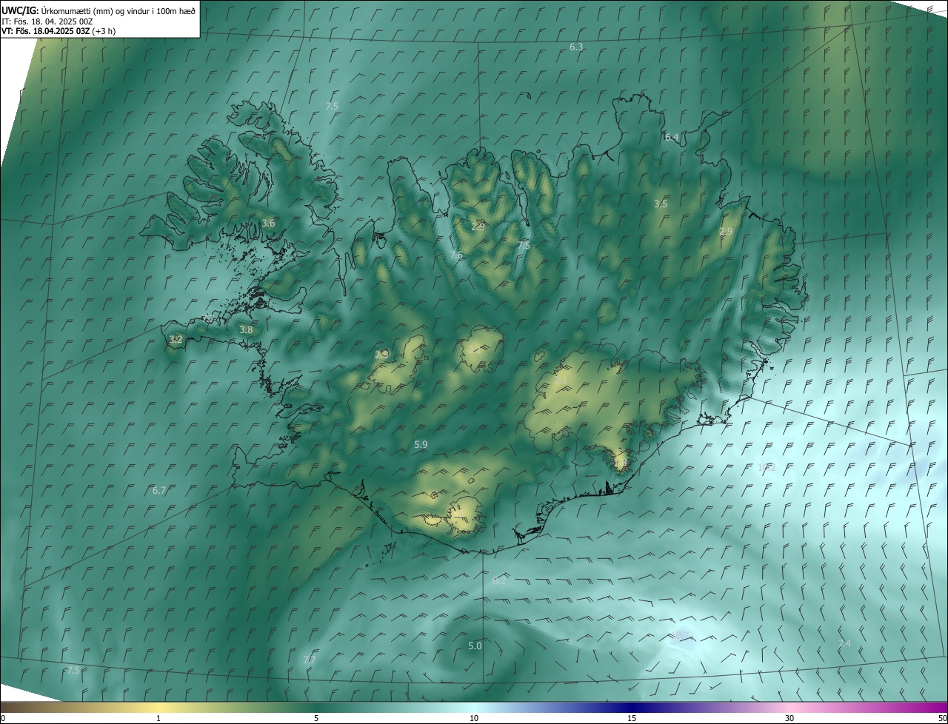This screenshot has width=948, height=724.
Task: Click the 6.2 value label on map
Action: tap(499, 580)
